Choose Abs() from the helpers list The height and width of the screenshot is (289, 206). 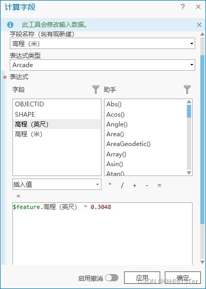pos(114,104)
